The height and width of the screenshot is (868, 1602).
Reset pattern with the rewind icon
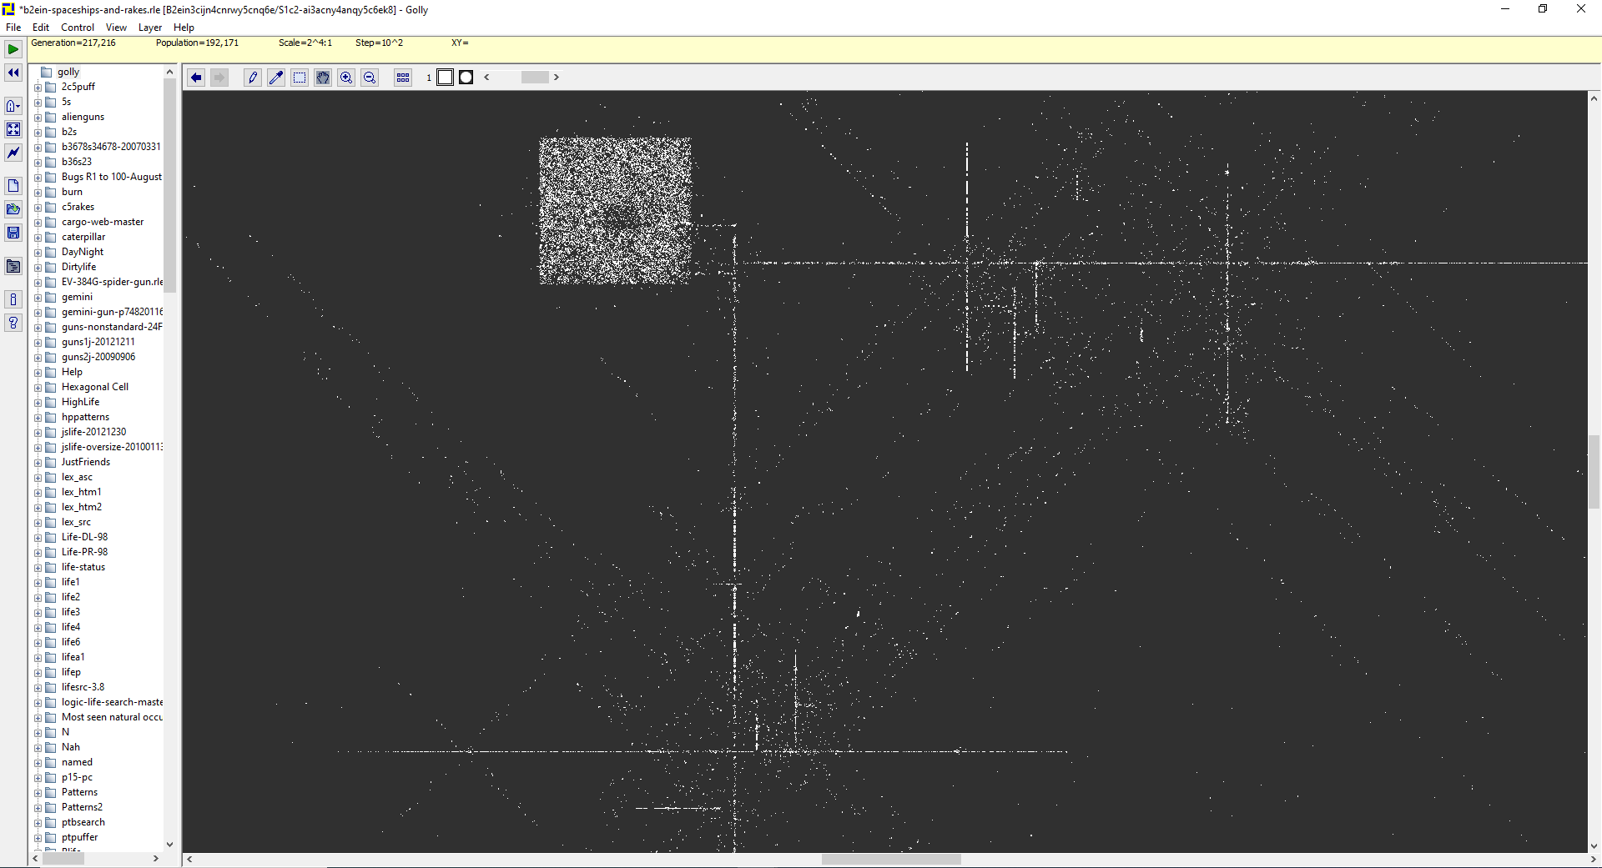pos(13,73)
